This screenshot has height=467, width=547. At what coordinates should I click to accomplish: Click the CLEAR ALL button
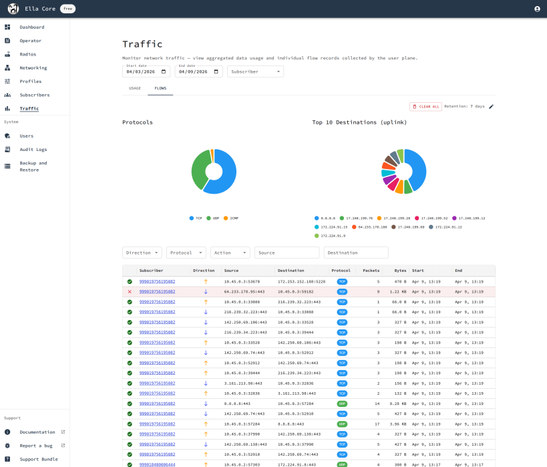click(425, 106)
